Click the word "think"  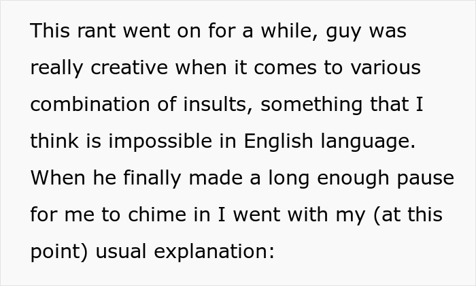51,142
